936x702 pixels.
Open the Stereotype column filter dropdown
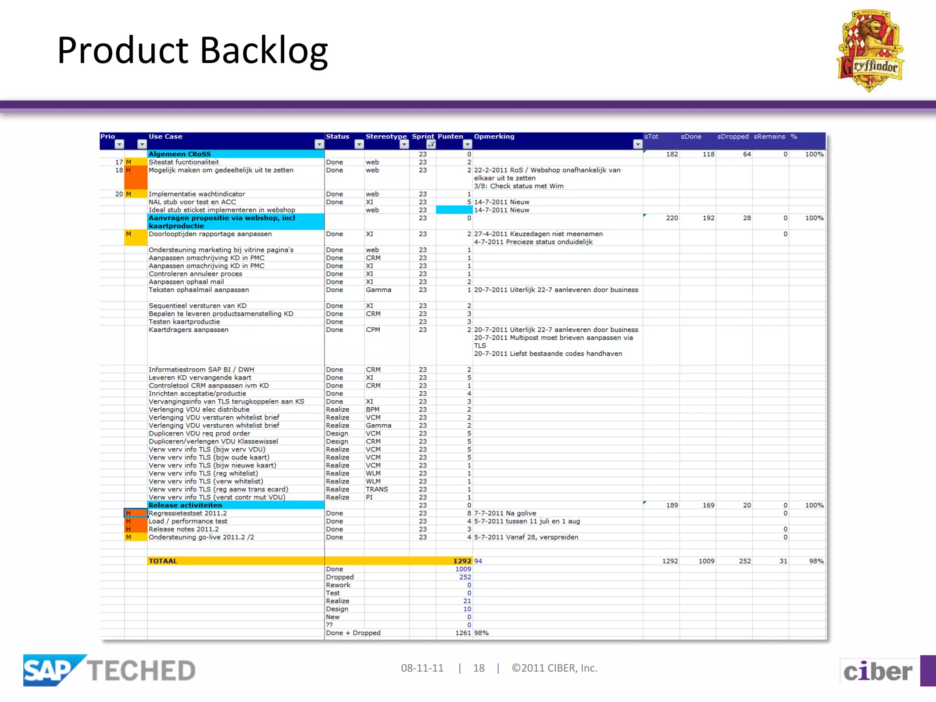click(x=404, y=144)
